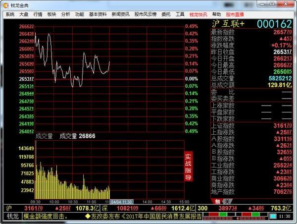Screen dimensions: 297x224
Task: Click the first red-green strength bar indicator
Action: point(219,215)
